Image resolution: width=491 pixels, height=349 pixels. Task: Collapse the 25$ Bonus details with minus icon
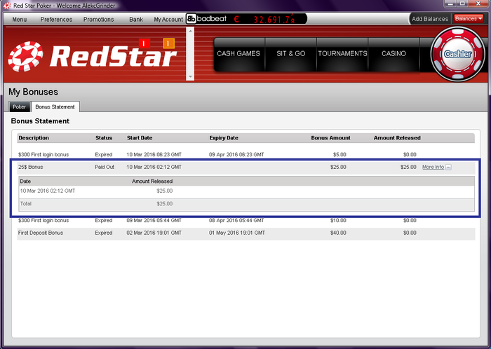pos(448,167)
